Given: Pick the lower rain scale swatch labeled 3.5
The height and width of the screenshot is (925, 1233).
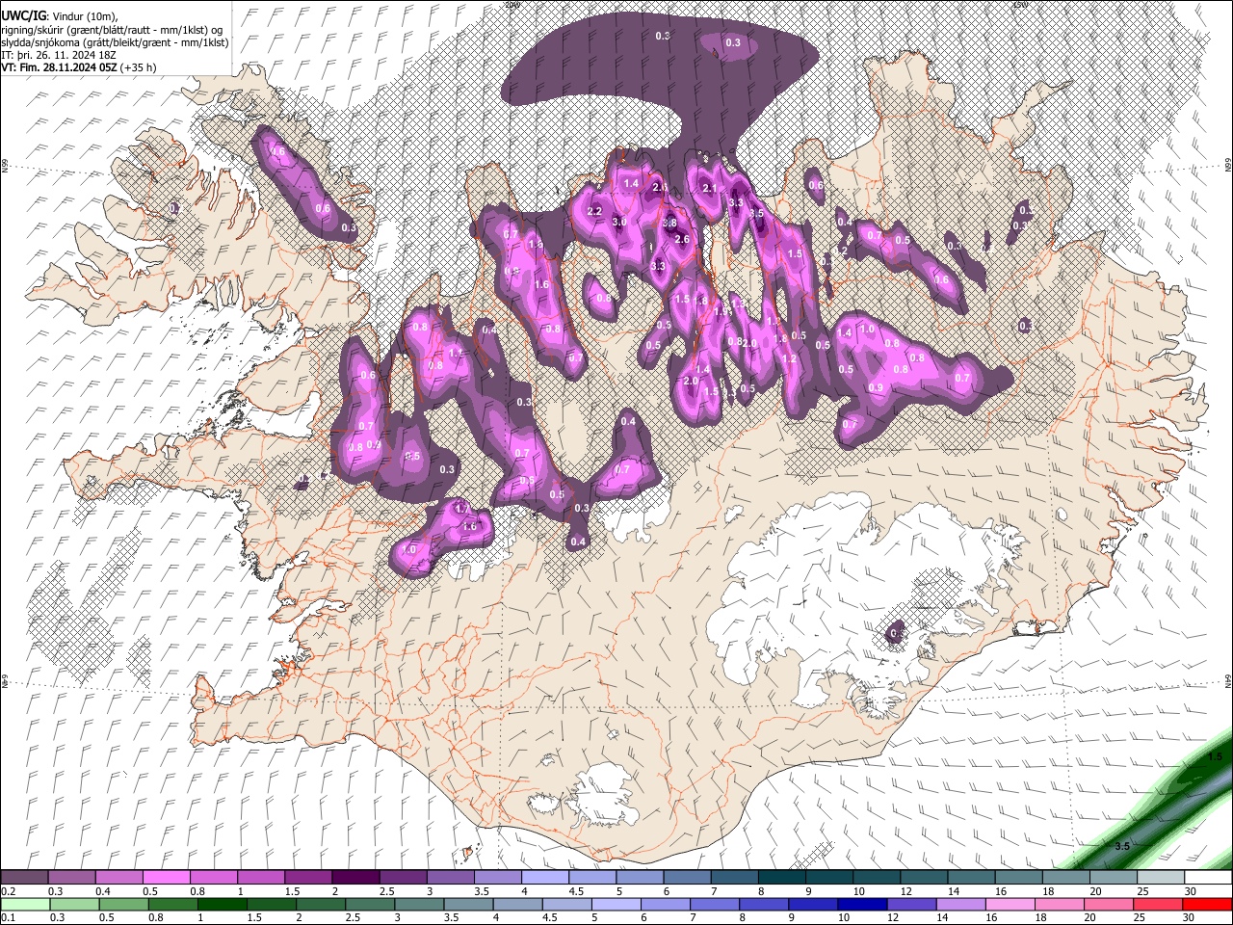Looking at the screenshot, I should click(x=469, y=904).
